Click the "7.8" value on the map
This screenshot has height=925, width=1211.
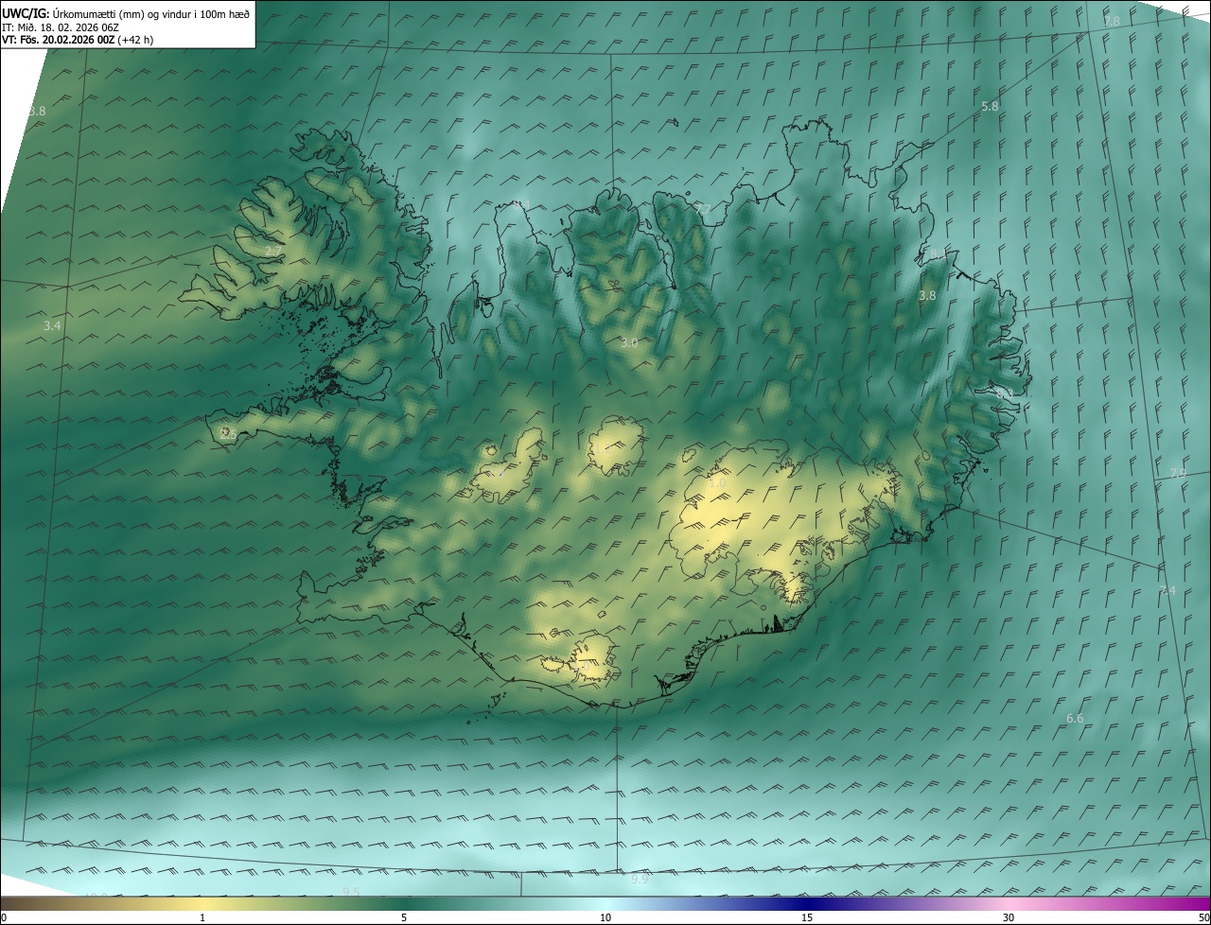[x=1112, y=21]
